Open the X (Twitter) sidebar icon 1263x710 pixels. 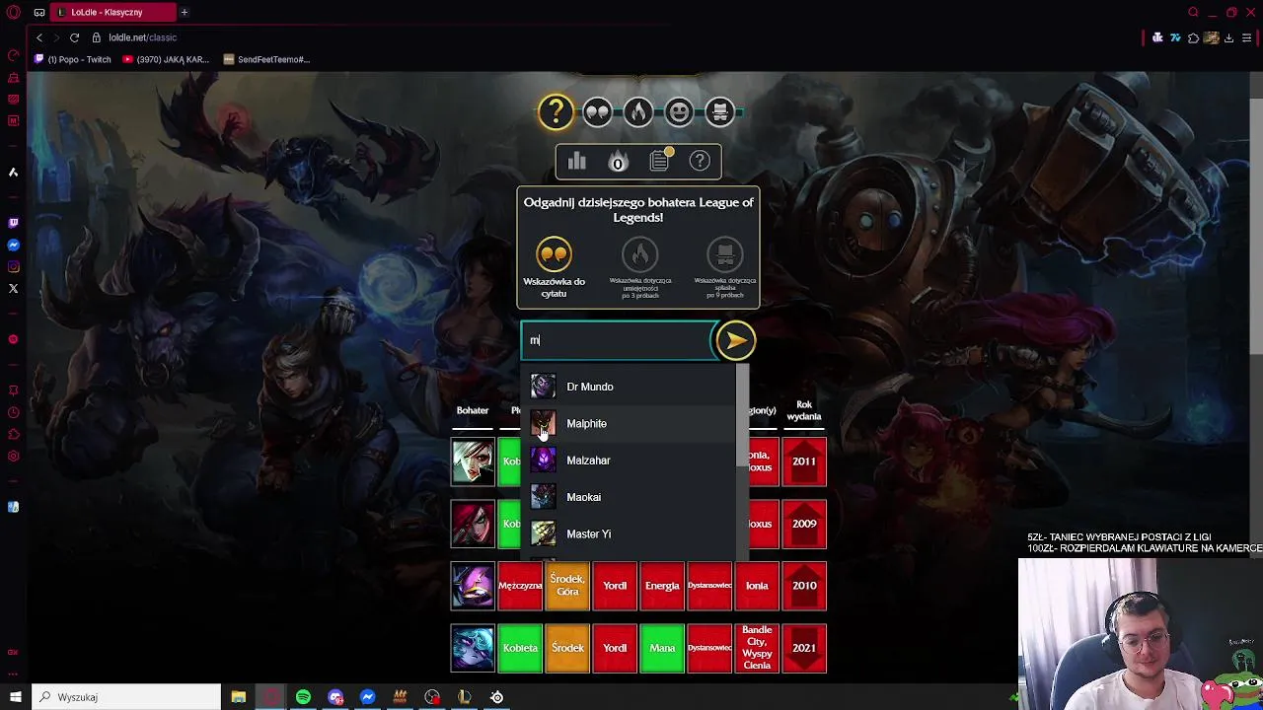click(x=13, y=288)
